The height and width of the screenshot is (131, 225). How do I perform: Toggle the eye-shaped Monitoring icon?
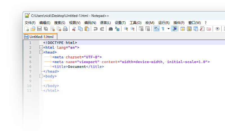(x=217, y=29)
